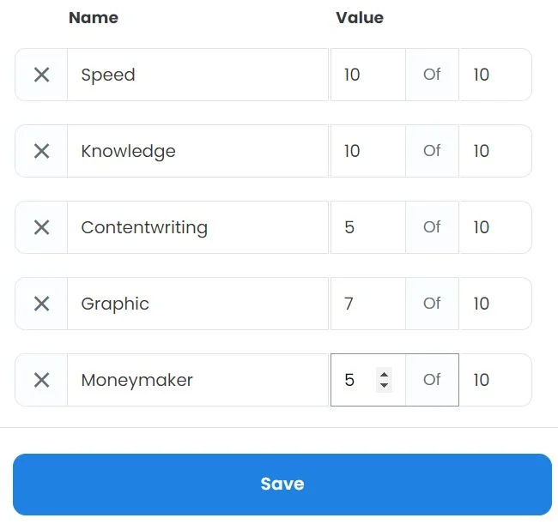Delete the Graphic skill row
Viewport: 558px width, 524px height.
point(41,304)
